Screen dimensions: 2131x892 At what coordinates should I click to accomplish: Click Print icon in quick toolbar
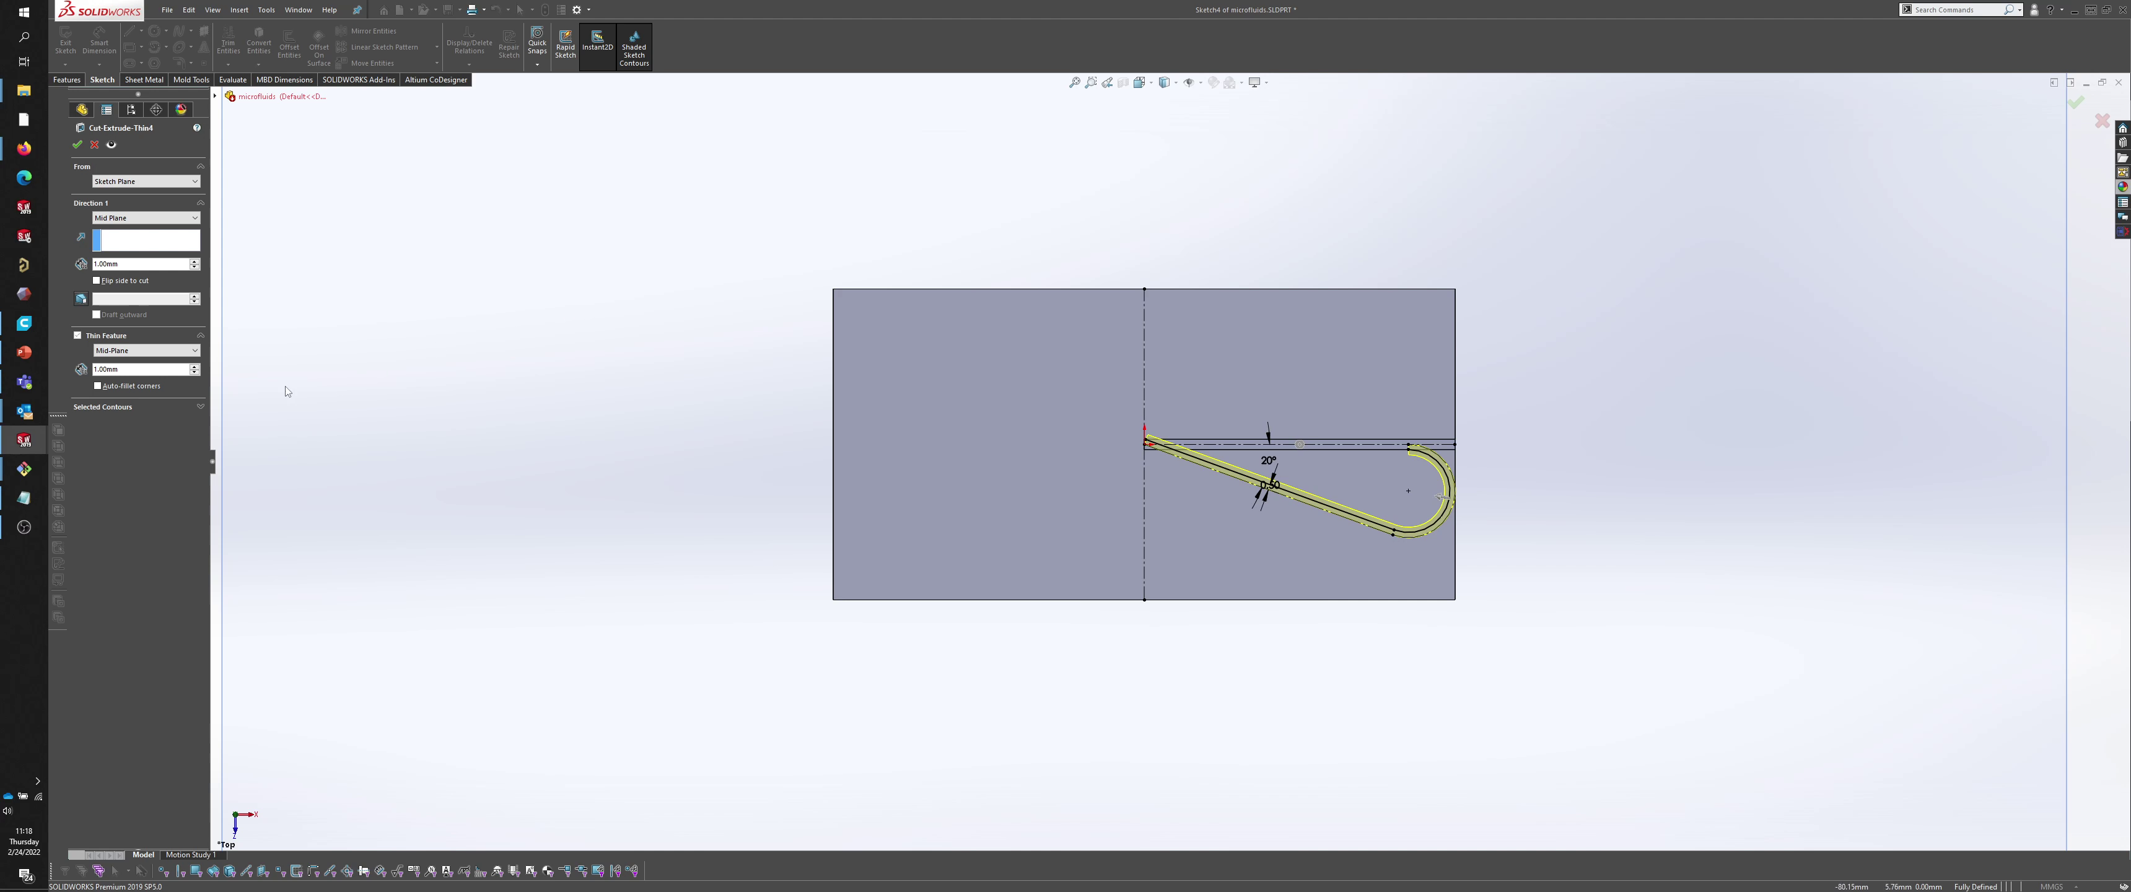pyautogui.click(x=471, y=10)
